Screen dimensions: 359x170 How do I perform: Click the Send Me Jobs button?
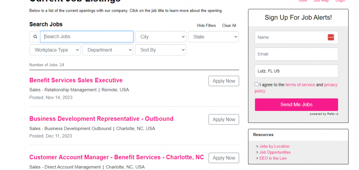tap(296, 105)
